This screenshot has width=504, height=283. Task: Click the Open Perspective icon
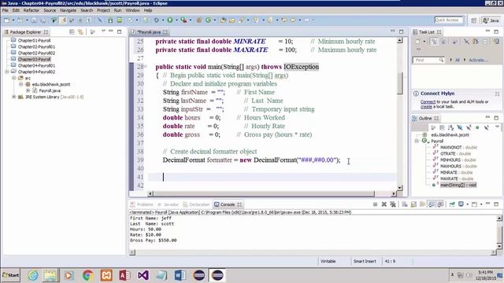474,20
